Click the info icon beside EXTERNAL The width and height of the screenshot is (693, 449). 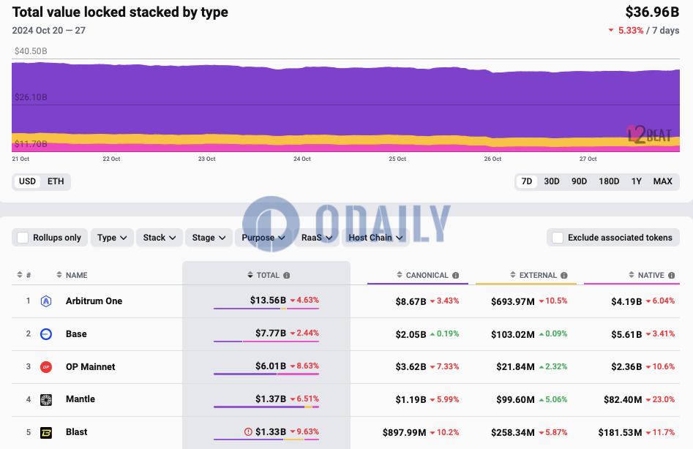[564, 276]
